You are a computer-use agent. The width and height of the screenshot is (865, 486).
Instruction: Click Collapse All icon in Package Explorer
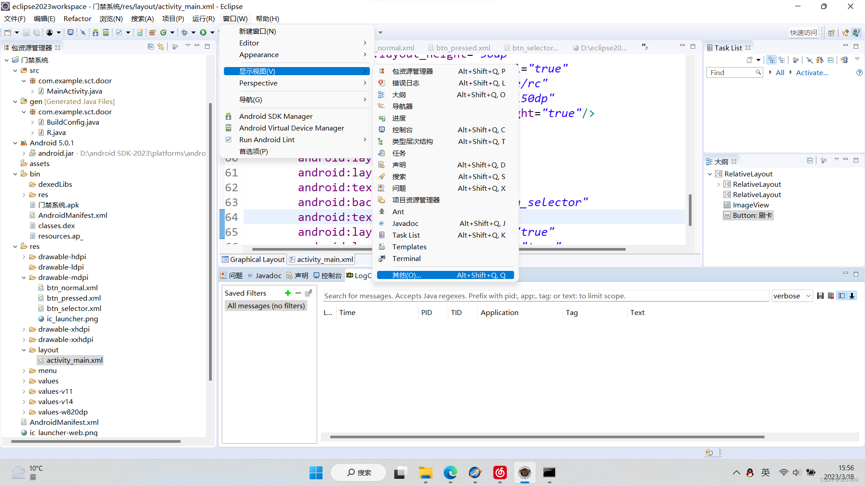[x=150, y=47]
